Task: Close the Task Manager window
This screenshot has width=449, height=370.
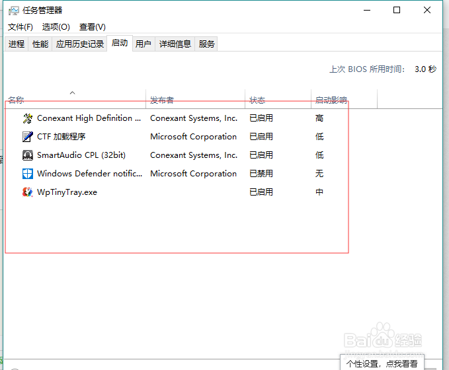Action: tap(427, 11)
